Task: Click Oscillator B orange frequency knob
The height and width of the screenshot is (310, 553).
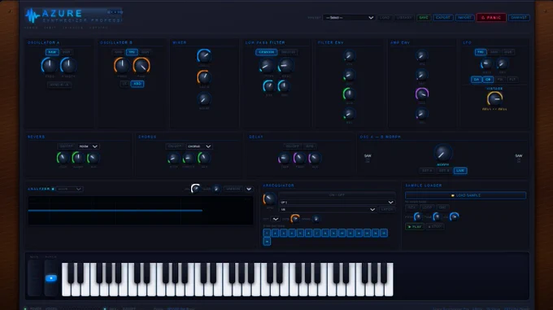Action: pyautogui.click(x=122, y=66)
